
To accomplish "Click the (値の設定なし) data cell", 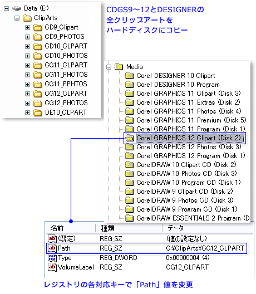I will point(186,239).
